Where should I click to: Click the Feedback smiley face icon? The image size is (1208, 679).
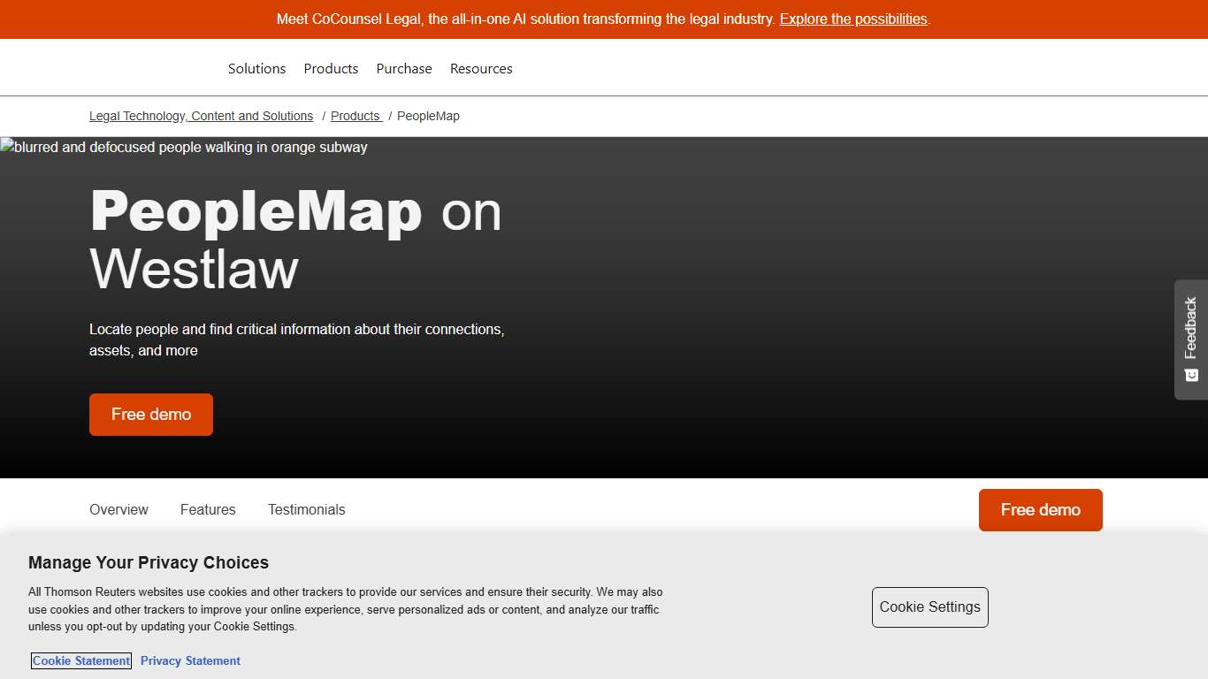1191,375
